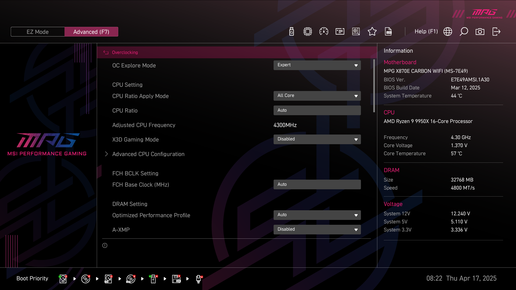Screen dimensions: 516x290
Task: Open the A-XMP dropdown
Action: (317, 230)
